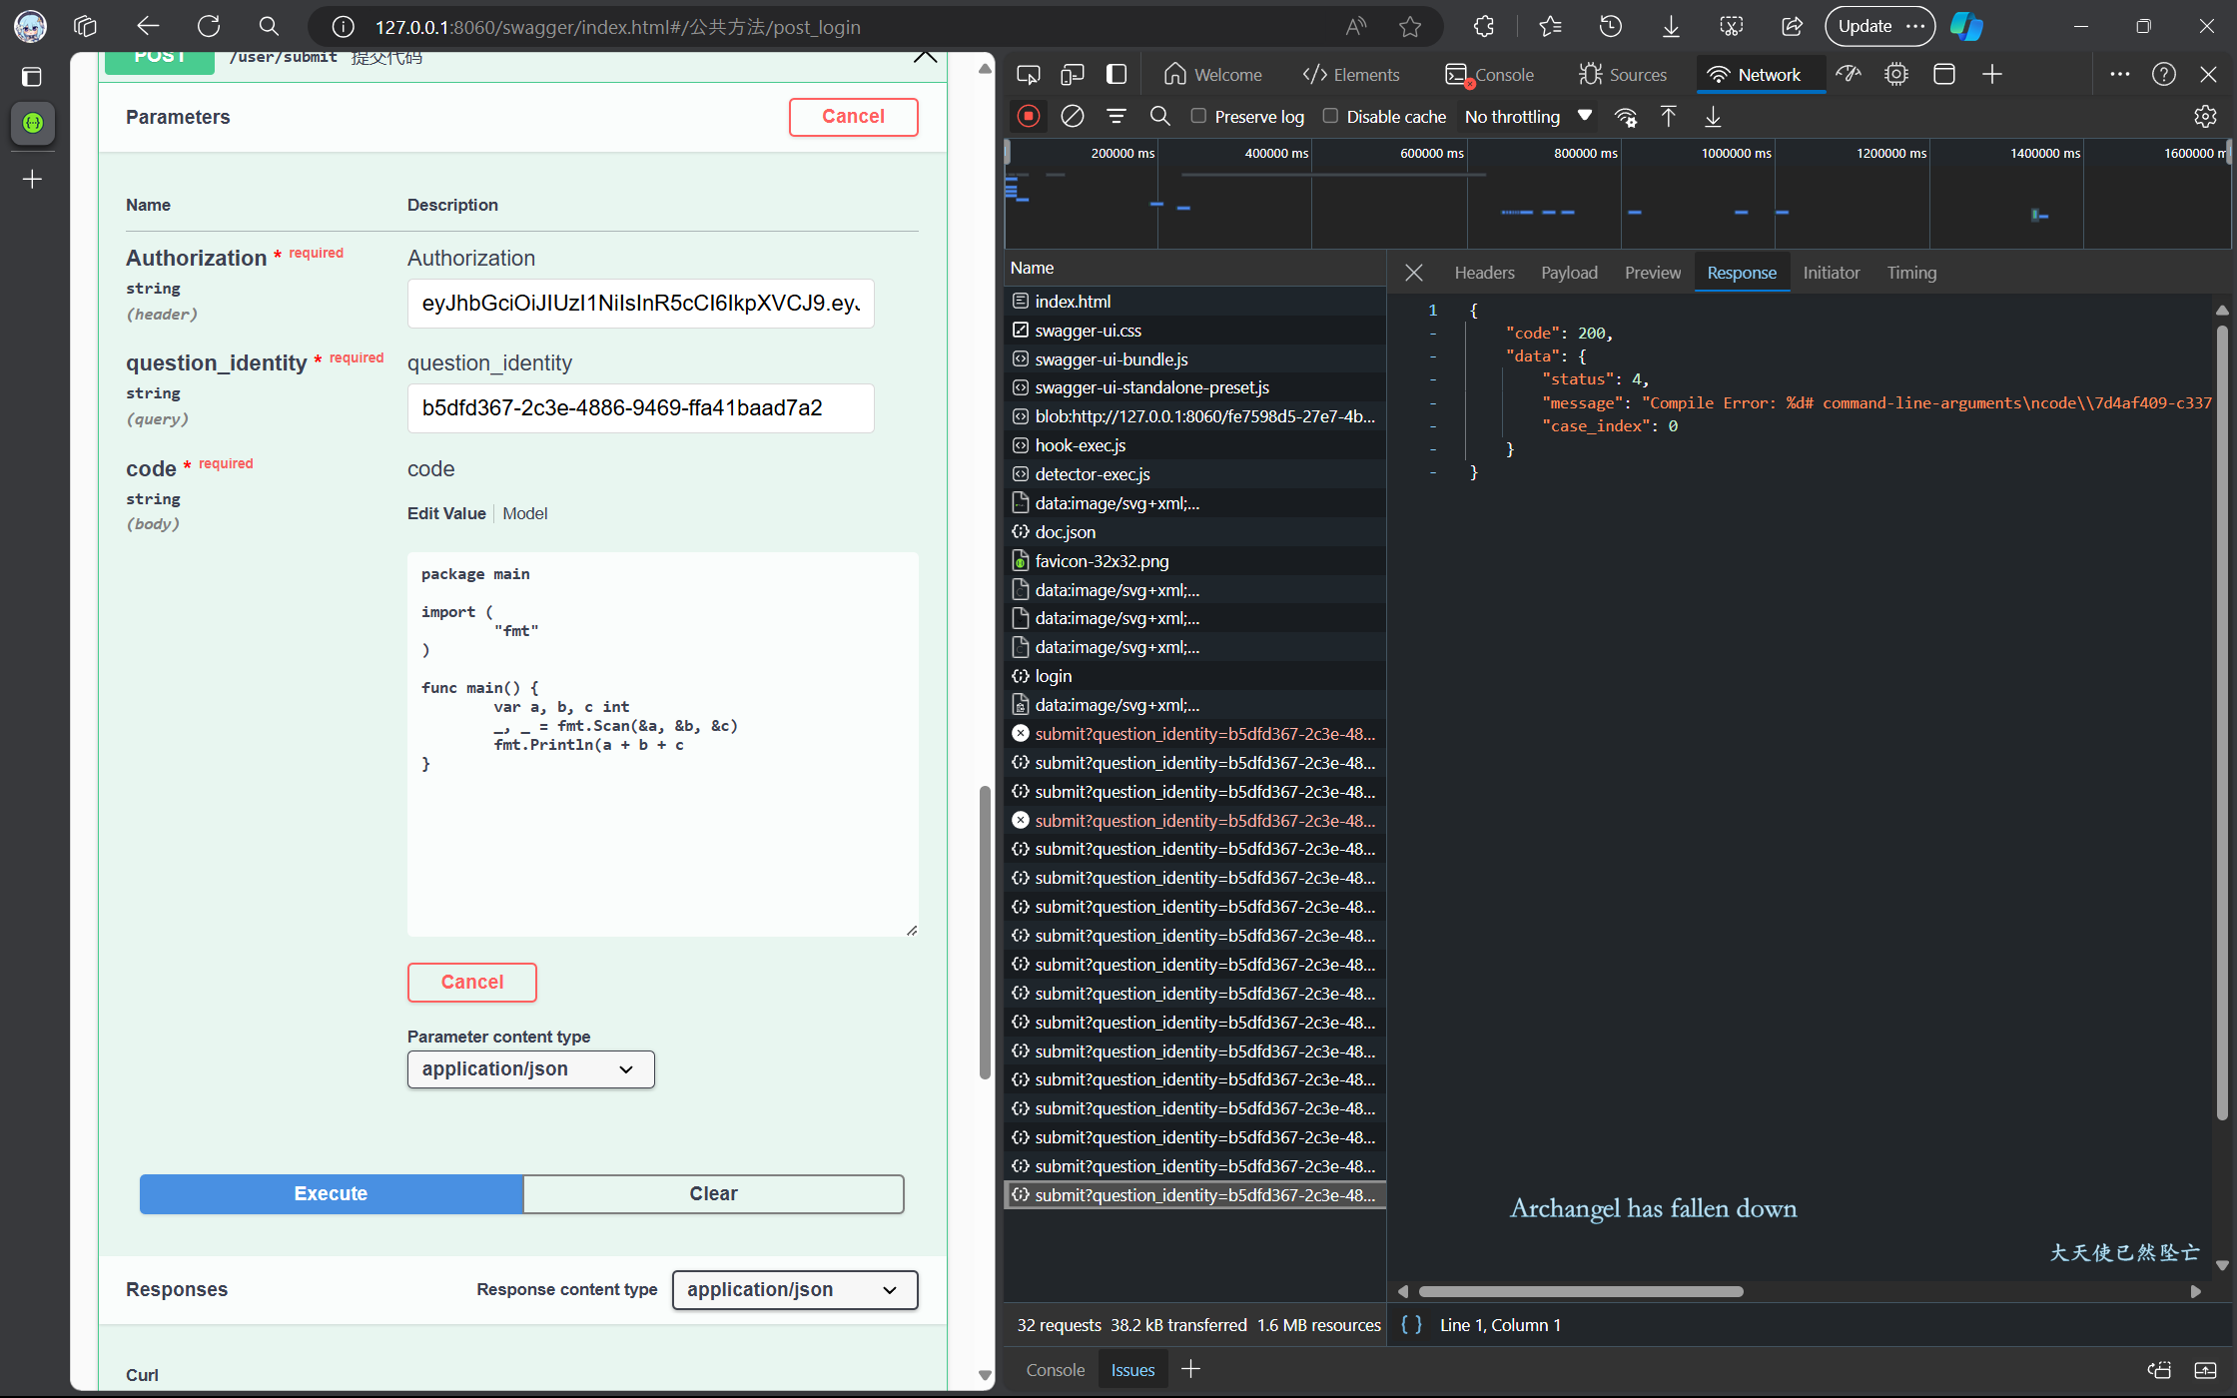Open browser downloads icon
The width and height of the screenshot is (2237, 1398).
(x=1671, y=27)
